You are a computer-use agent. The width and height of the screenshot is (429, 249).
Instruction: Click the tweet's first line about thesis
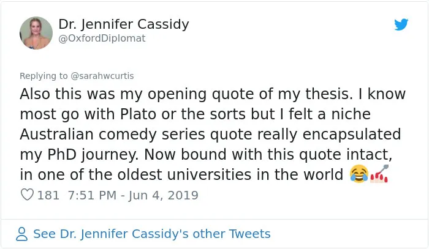pyautogui.click(x=213, y=94)
